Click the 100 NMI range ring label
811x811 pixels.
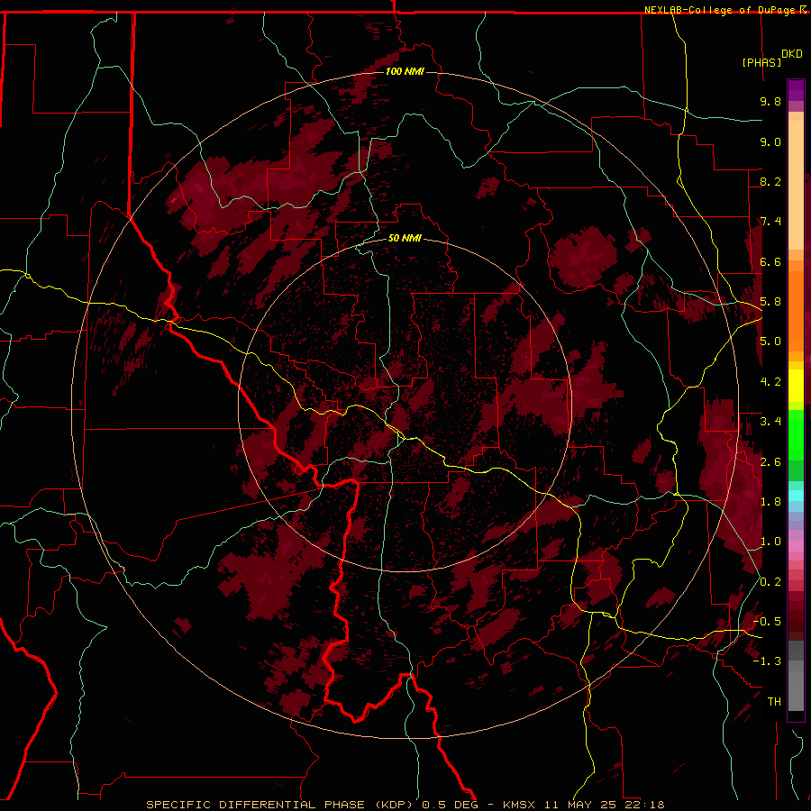pyautogui.click(x=405, y=71)
